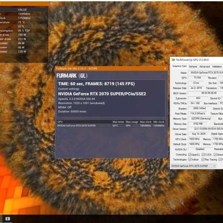This screenshot has height=223, width=223.
Task: Click the TU104 GPU field
Action: pos(197,78)
